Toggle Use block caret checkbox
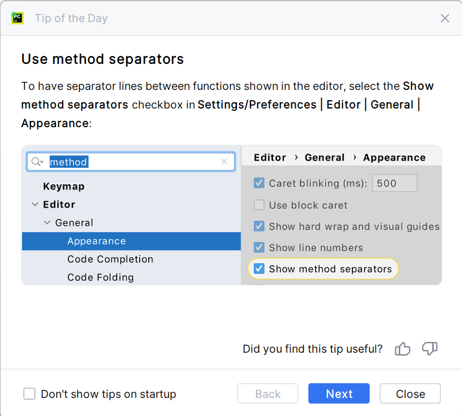Viewport: 462px width, 416px height. (x=259, y=205)
